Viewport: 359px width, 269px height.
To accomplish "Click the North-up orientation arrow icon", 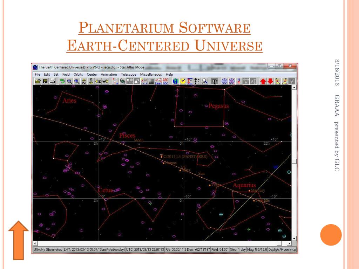I will (239, 81).
